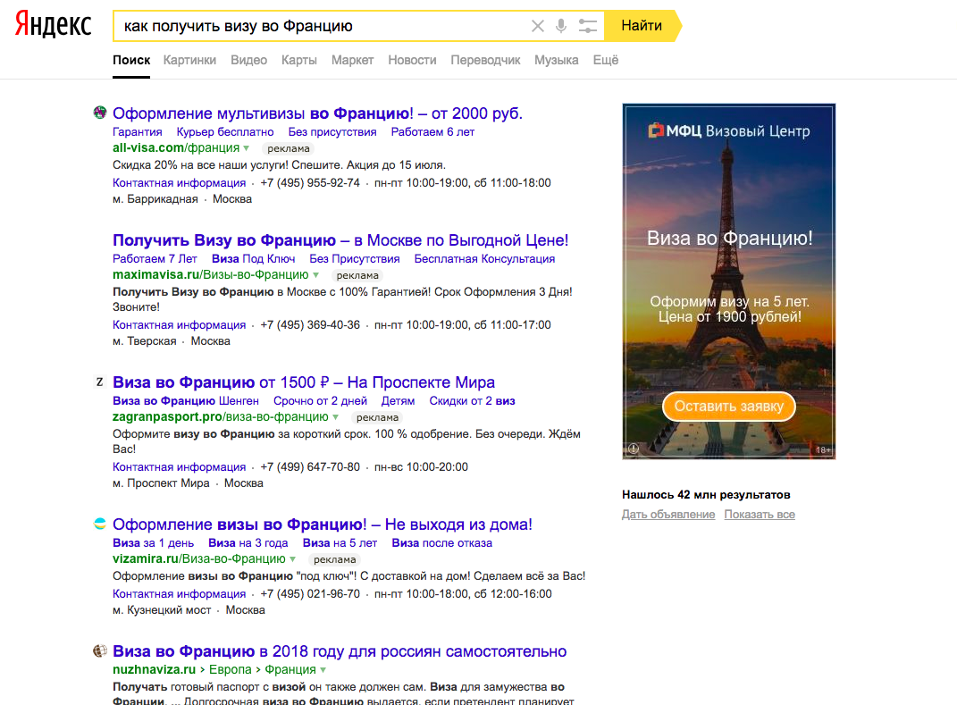This screenshot has width=957, height=705.
Task: Switch to the Музыка tab
Action: 557,60
